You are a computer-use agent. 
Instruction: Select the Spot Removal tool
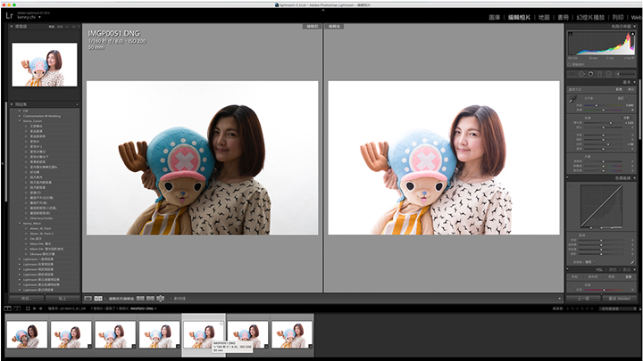[x=581, y=74]
